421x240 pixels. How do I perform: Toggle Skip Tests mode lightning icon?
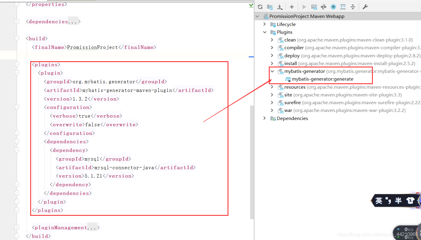point(333,7)
